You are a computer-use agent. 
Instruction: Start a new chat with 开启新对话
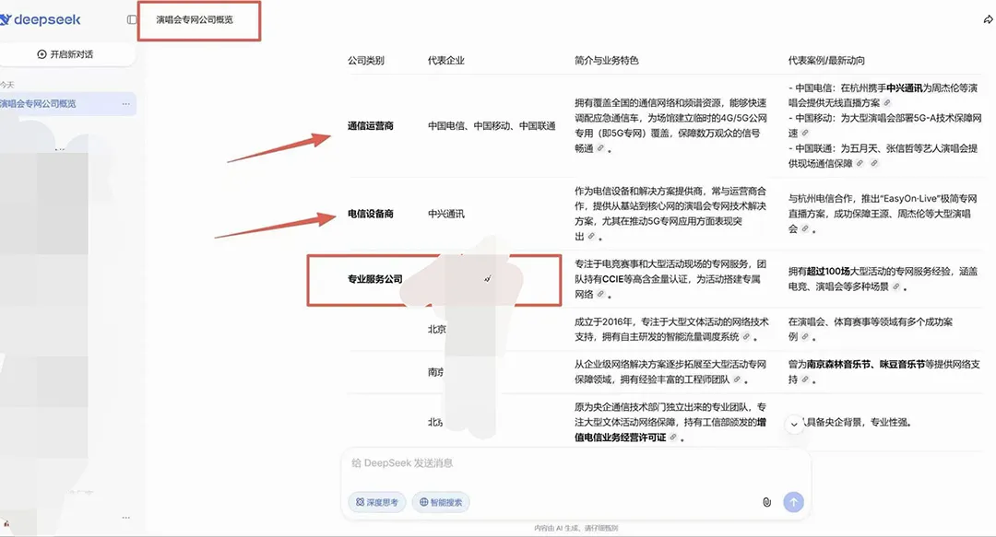pyautogui.click(x=65, y=54)
